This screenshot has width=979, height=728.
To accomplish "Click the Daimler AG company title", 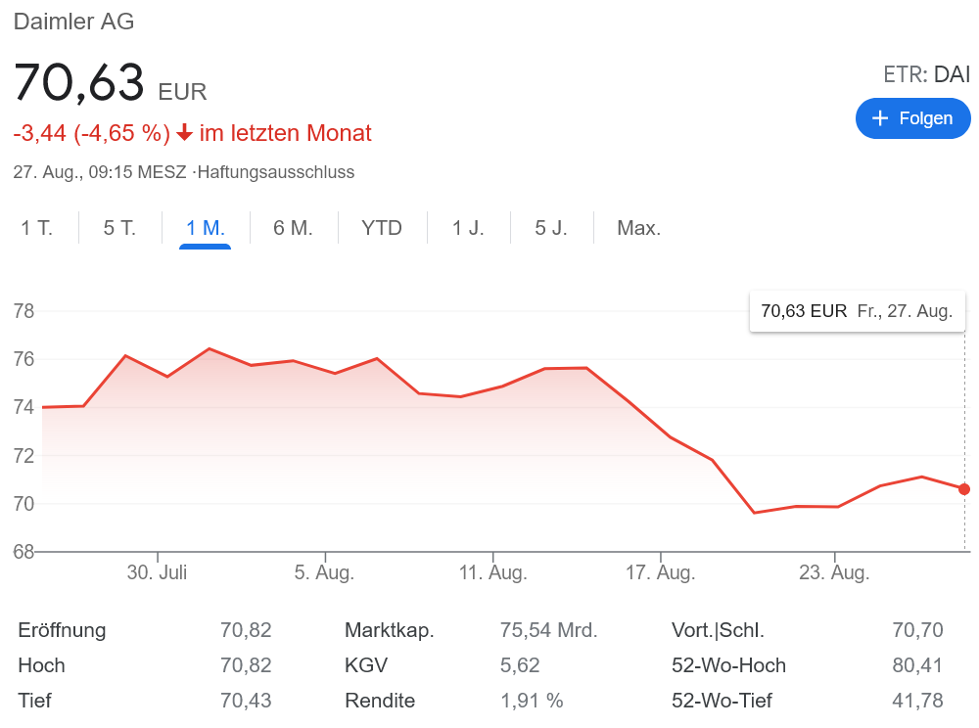I will click(74, 22).
